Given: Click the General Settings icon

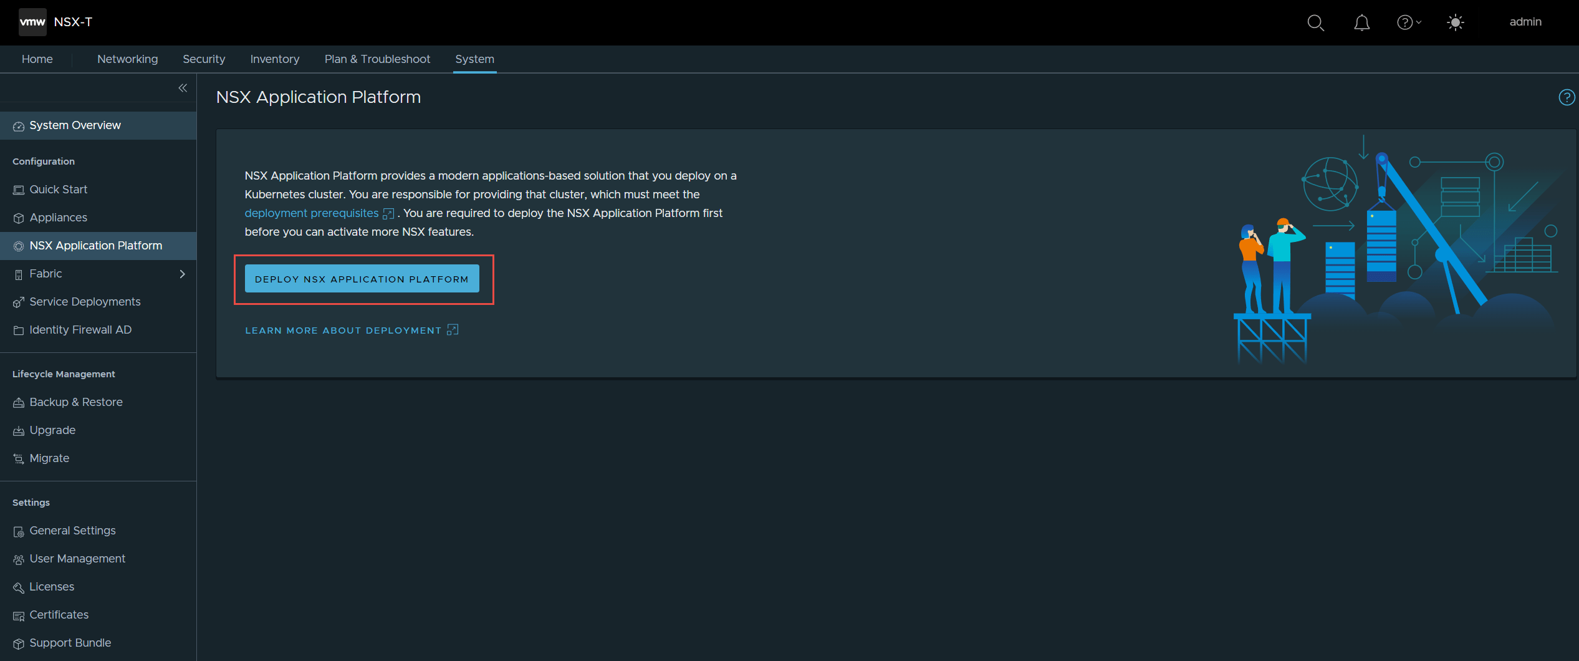Looking at the screenshot, I should point(19,531).
